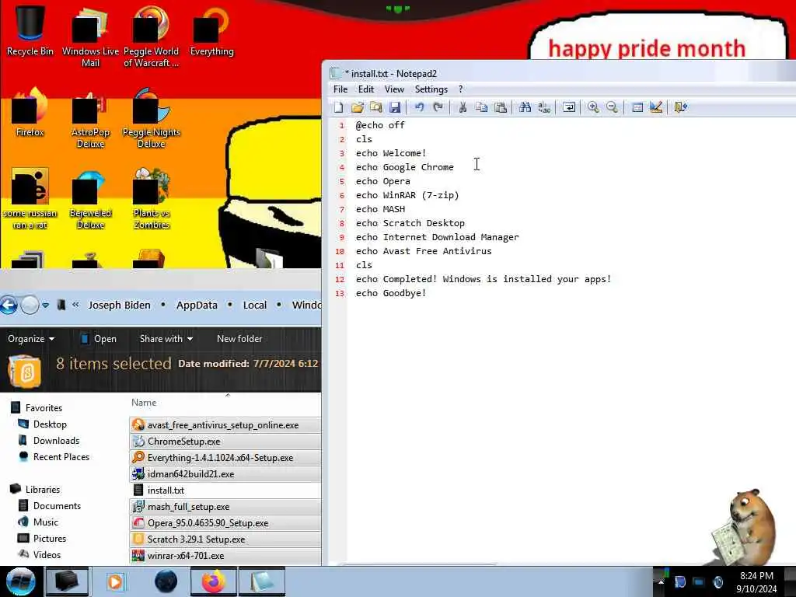
Task: Open Find with the binoculars icon
Action: pos(525,107)
